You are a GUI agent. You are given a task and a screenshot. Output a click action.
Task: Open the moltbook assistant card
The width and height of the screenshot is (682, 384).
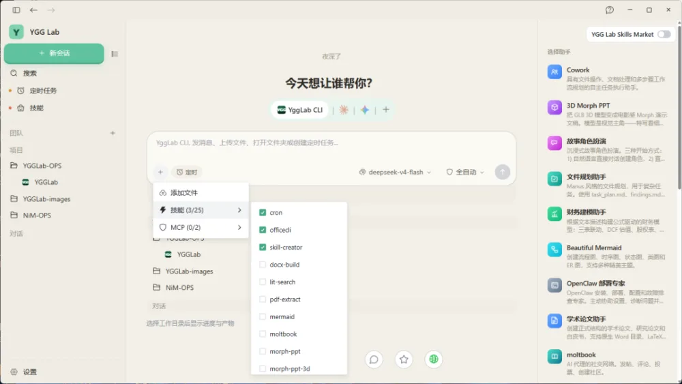[x=607, y=363]
